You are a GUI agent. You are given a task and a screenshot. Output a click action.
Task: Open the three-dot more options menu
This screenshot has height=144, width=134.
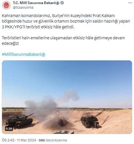130,3
